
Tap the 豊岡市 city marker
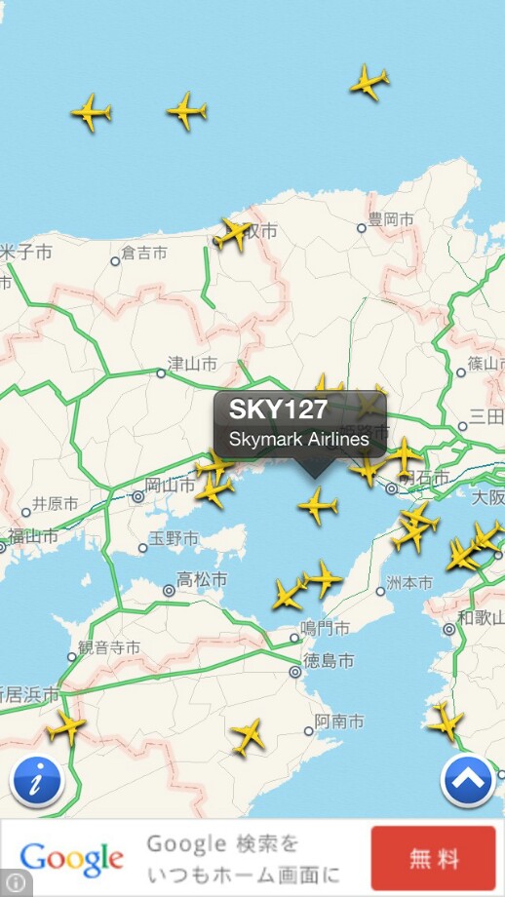(362, 228)
